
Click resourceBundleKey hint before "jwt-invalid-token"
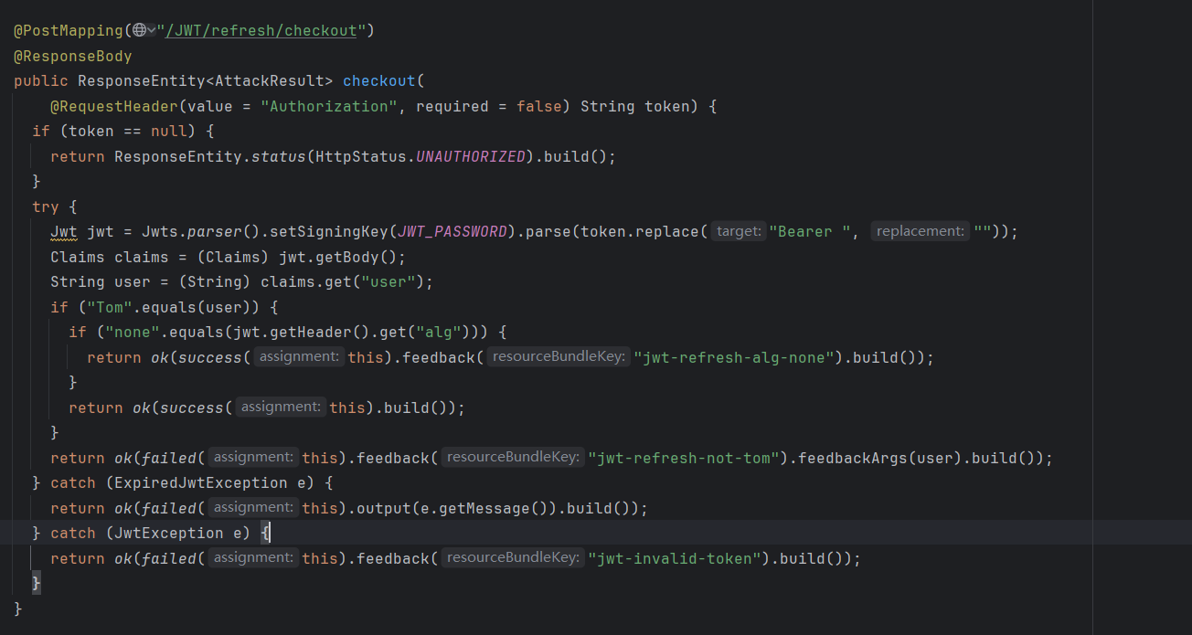point(512,557)
